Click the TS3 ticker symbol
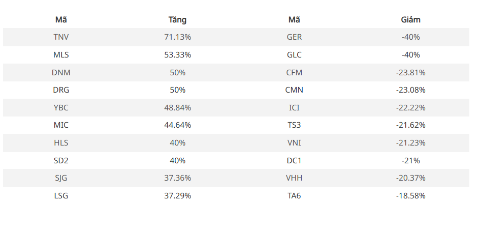The width and height of the screenshot is (479, 232). click(294, 125)
